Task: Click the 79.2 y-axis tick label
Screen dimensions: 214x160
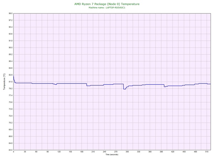Action: tap(11, 89)
